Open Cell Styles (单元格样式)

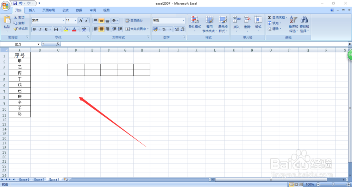(x=223, y=24)
